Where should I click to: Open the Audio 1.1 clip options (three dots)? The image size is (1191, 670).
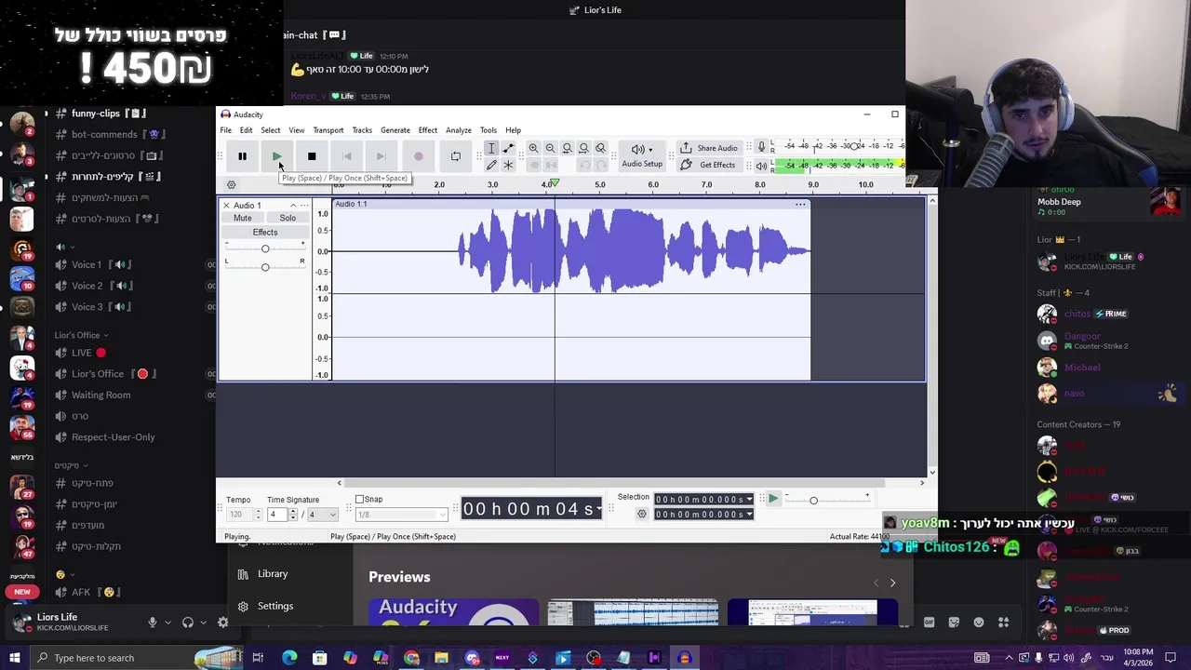coord(800,204)
